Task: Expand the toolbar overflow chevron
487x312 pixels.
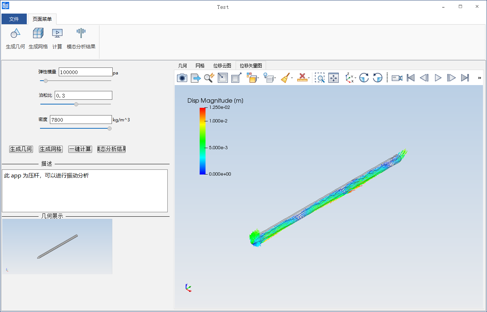Action: click(x=479, y=78)
